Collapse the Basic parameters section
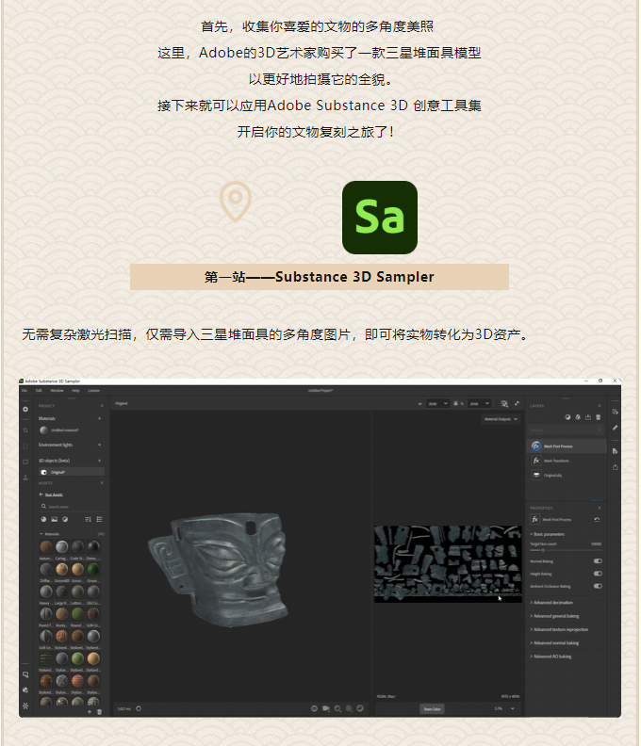This screenshot has height=746, width=641. coord(547,534)
